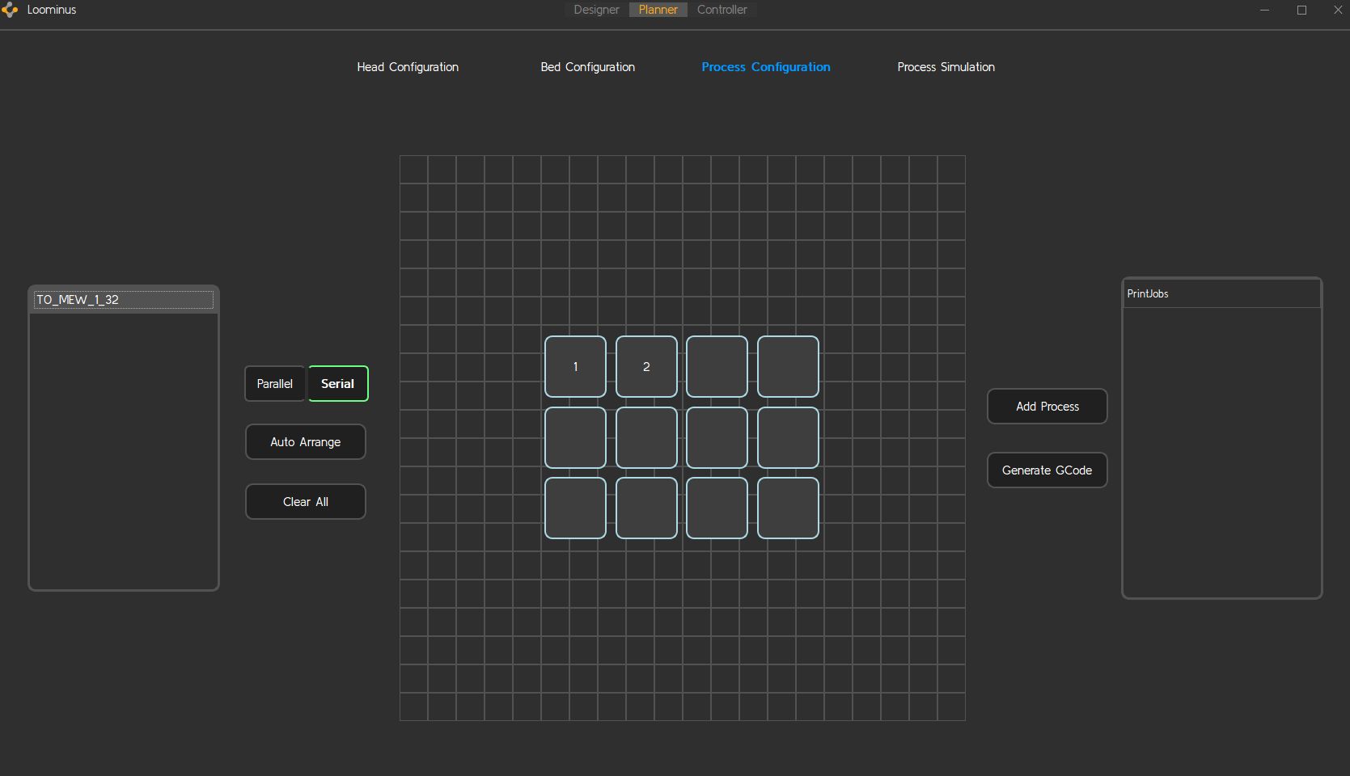The height and width of the screenshot is (776, 1350).
Task: Click the Generate GCode button
Action: tap(1047, 470)
